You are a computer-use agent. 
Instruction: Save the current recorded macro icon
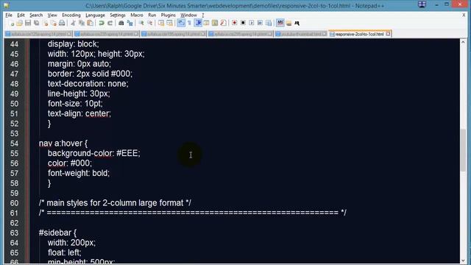[x=269, y=23]
